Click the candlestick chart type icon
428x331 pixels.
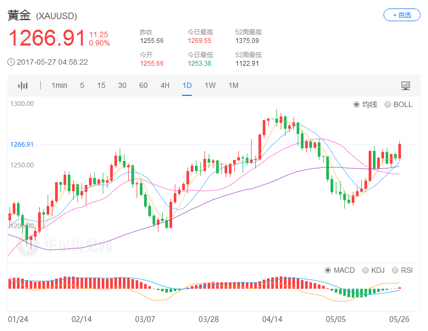(x=22, y=85)
